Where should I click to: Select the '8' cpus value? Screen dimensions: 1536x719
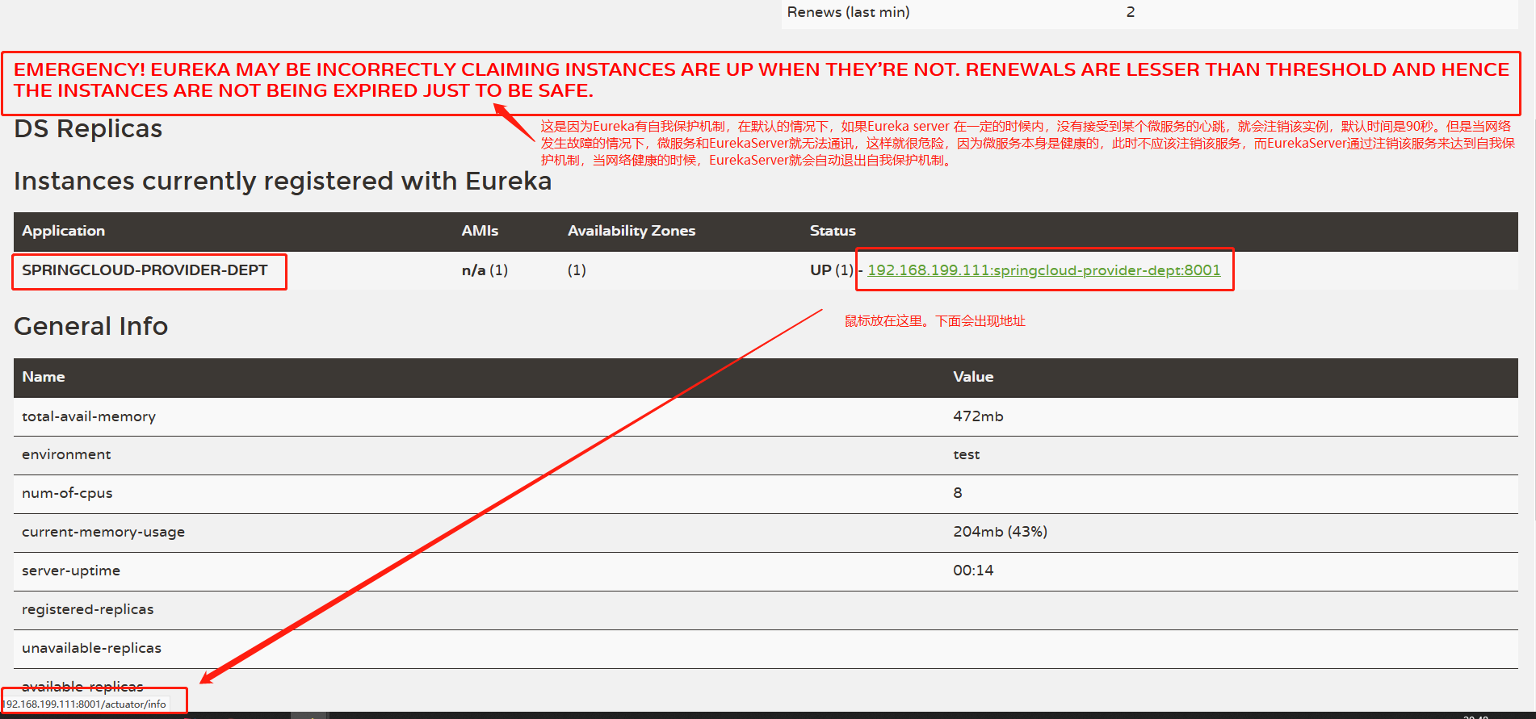click(958, 493)
